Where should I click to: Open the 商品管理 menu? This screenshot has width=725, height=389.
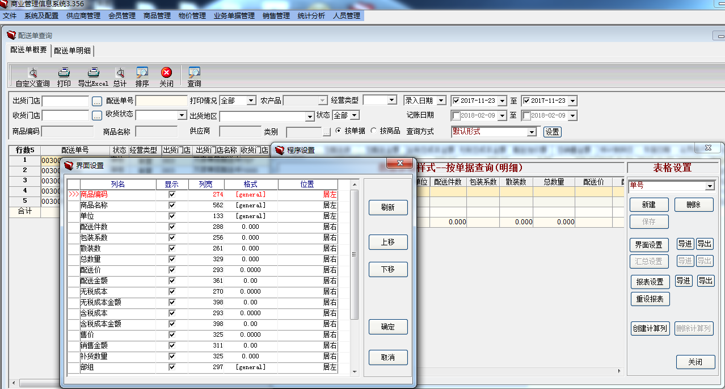(157, 16)
